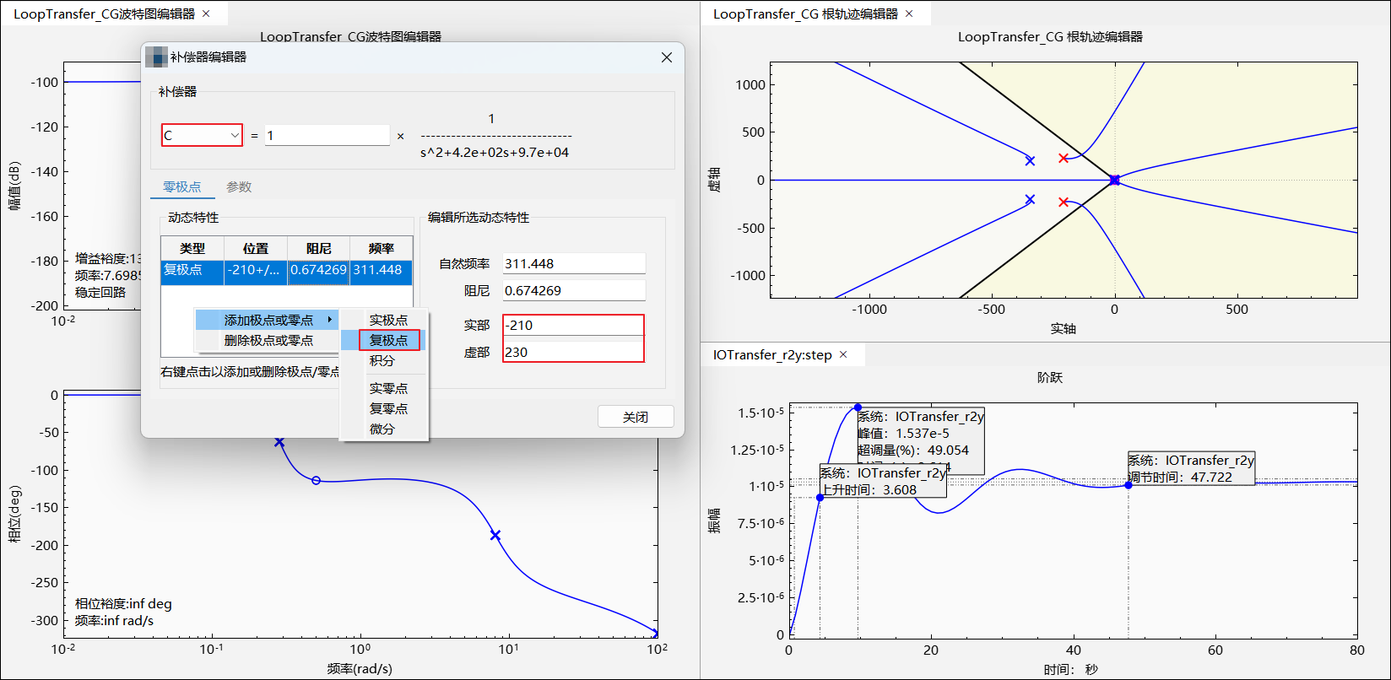
Task: Choose 复极点 from the submenu
Action: point(388,341)
